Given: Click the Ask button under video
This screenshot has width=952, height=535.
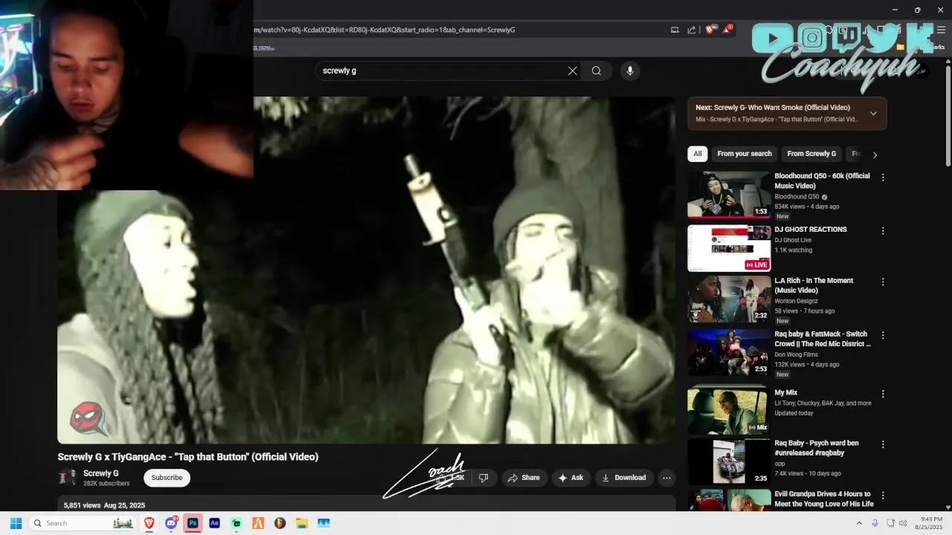Looking at the screenshot, I should click(x=571, y=478).
